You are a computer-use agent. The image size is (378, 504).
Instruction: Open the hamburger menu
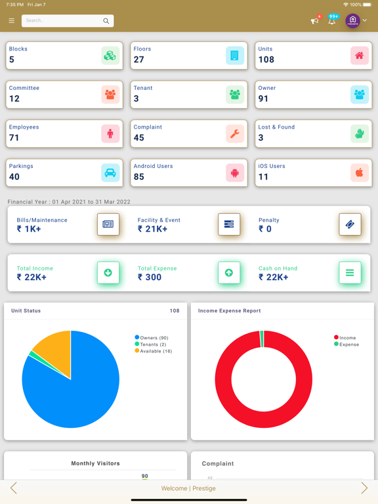click(x=12, y=21)
